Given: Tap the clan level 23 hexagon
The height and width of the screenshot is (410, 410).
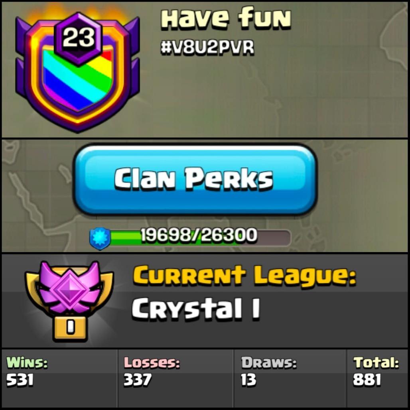Looking at the screenshot, I should 78,38.
